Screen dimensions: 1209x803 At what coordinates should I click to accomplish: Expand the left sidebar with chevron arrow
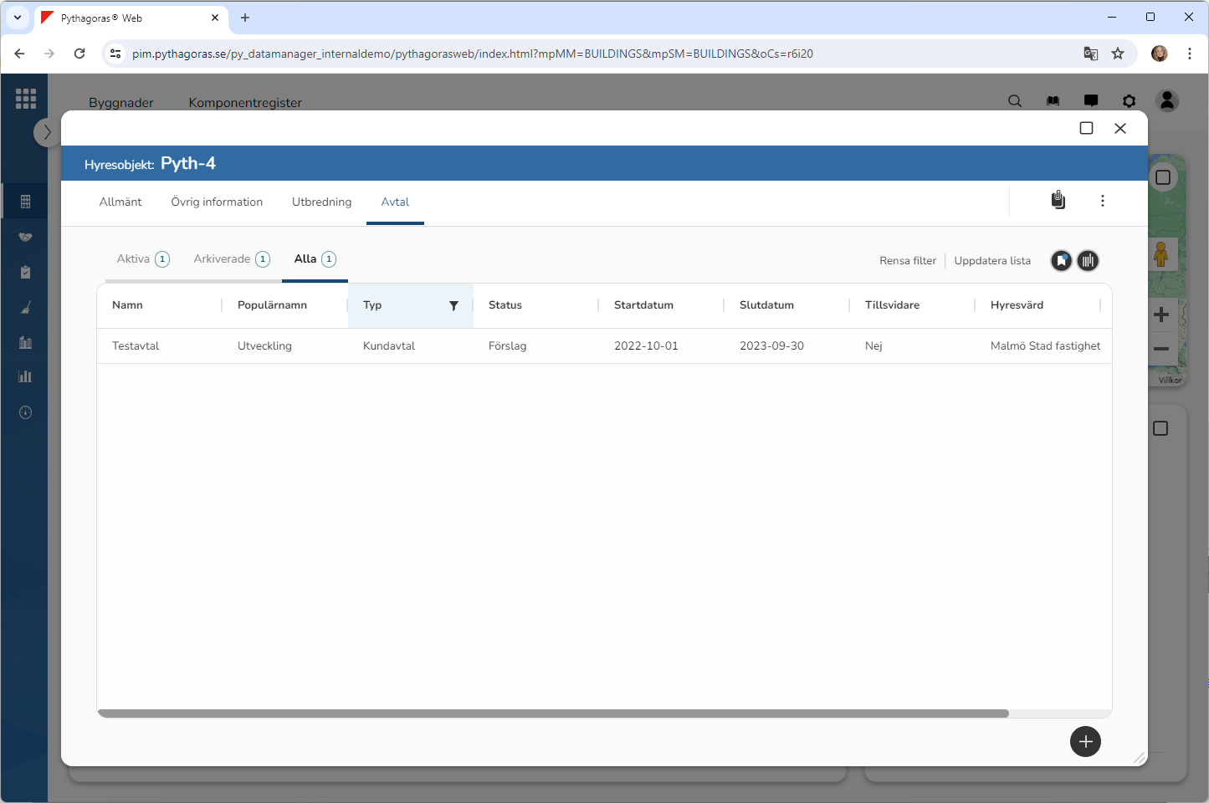click(x=47, y=132)
